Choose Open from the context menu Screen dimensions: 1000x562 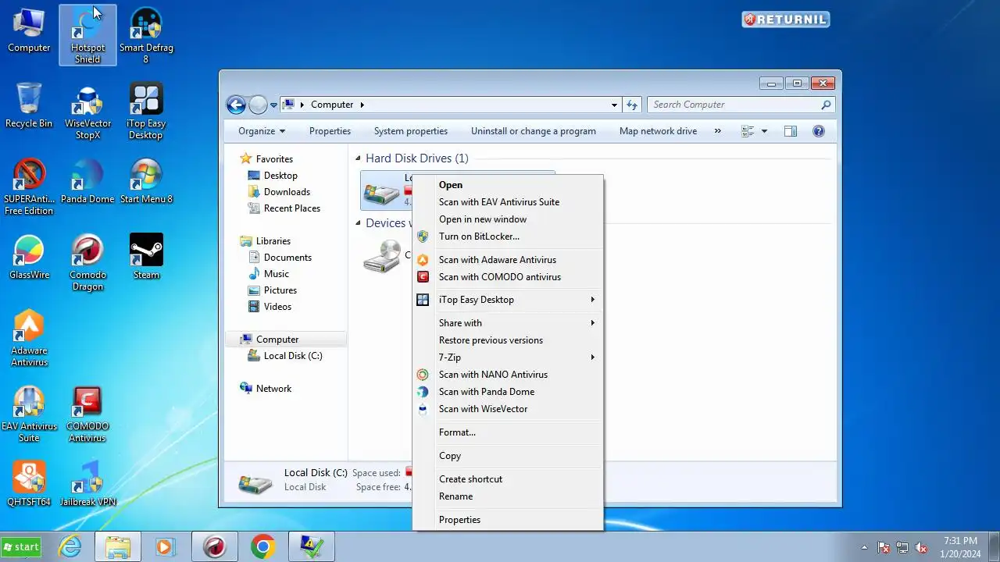508,185
